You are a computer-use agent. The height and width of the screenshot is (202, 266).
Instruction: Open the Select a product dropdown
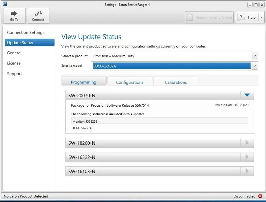click(x=174, y=56)
